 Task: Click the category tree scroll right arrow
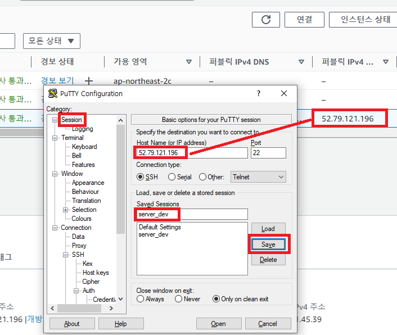[x=111, y=308]
